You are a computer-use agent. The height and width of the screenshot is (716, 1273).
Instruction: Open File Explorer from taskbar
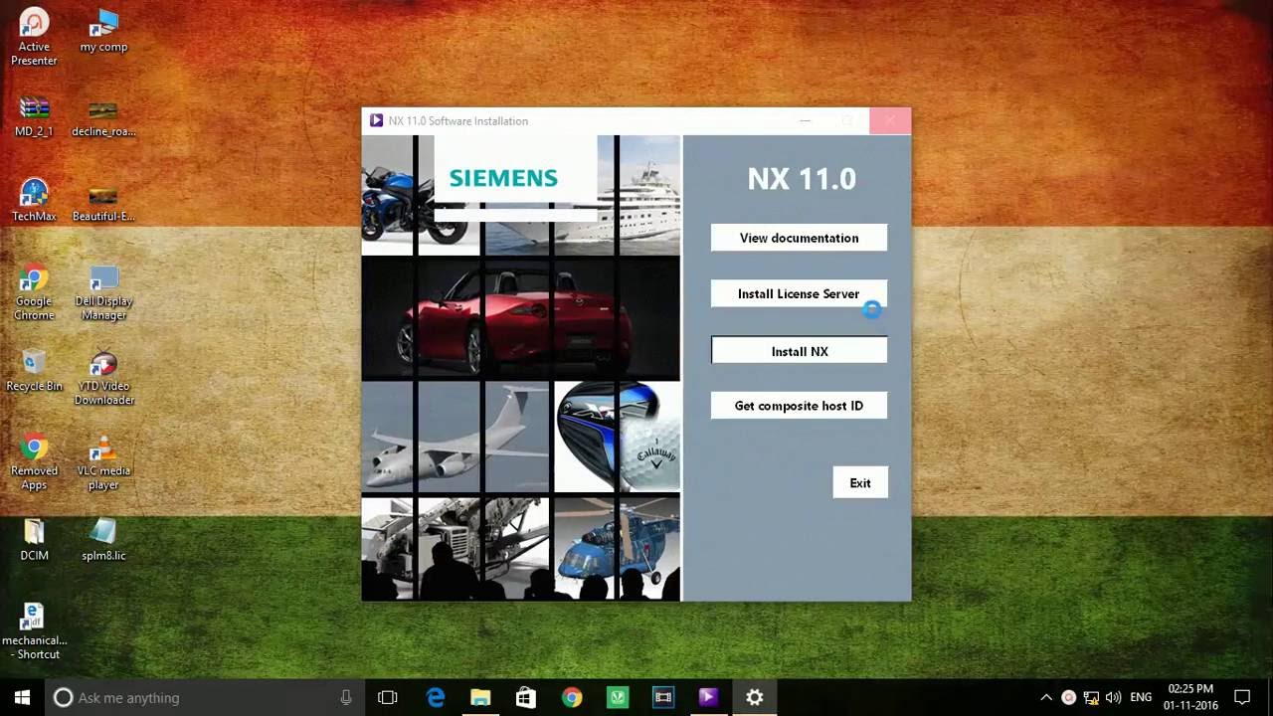(480, 697)
